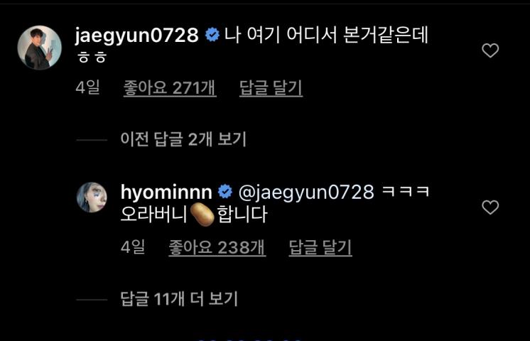Expand 이전 답글 2개 보기 previous replies
The image size is (530, 341).
[183, 139]
